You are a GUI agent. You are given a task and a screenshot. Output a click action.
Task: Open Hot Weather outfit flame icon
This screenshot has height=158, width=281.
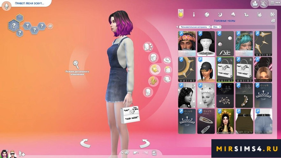[x=259, y=14]
